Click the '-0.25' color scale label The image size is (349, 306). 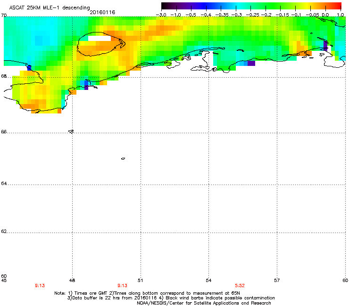[253, 15]
